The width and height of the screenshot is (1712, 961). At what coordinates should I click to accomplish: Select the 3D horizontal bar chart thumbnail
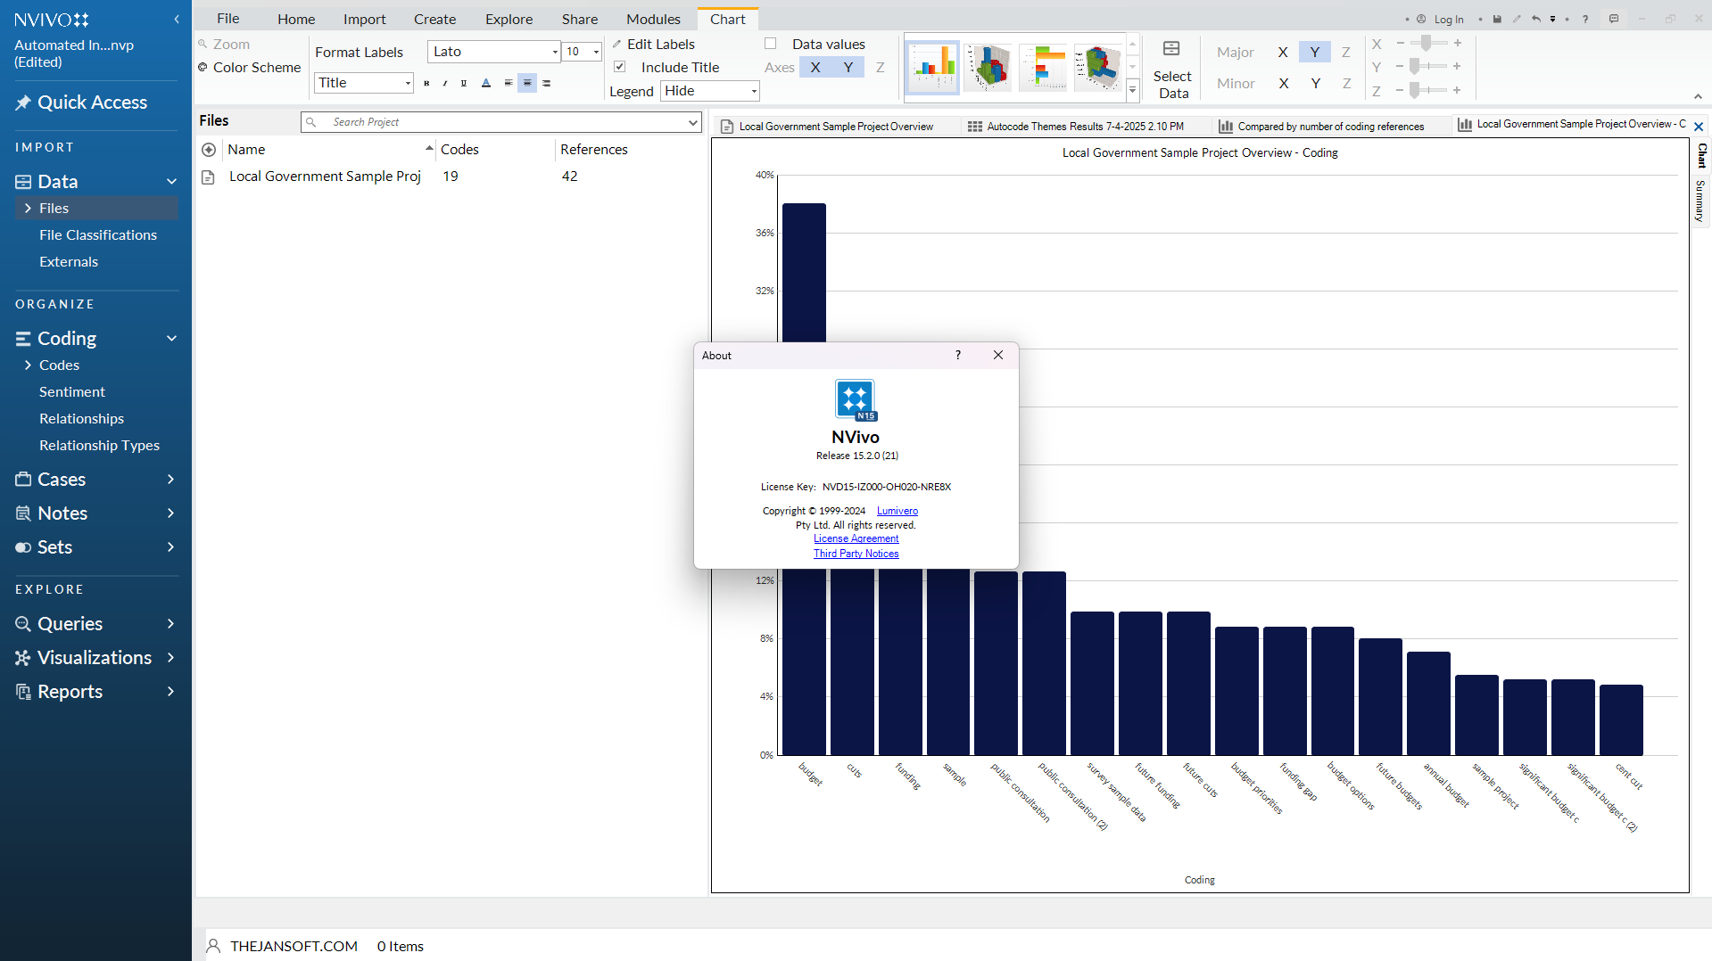pyautogui.click(x=1098, y=67)
